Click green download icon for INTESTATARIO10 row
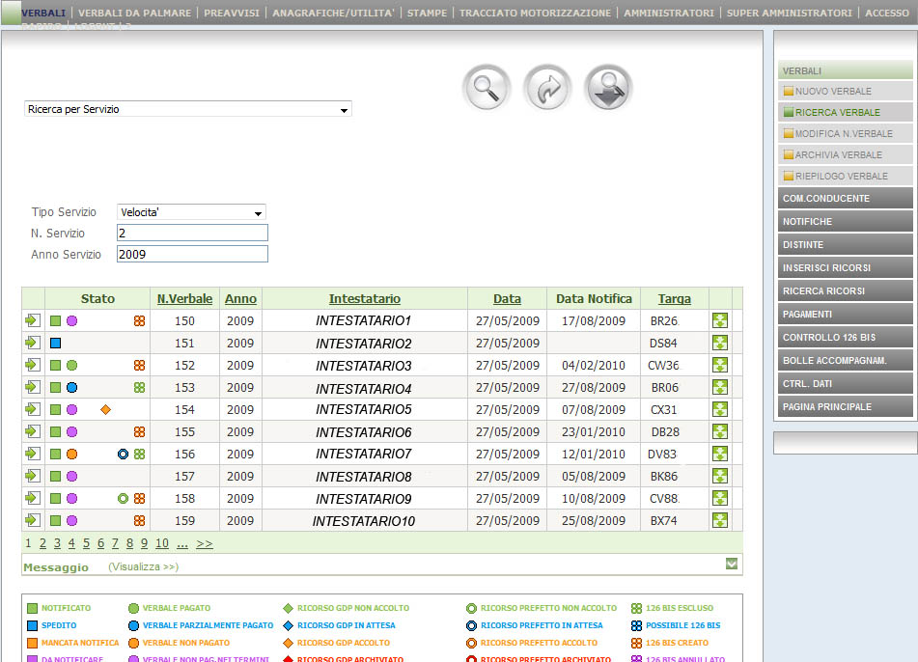This screenshot has width=918, height=662. click(720, 520)
